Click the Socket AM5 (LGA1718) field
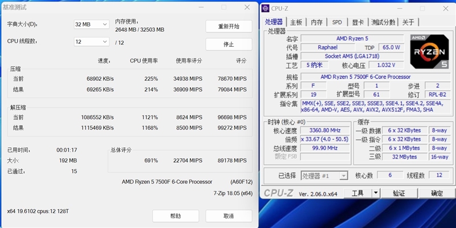This screenshot has height=228, width=456. (352, 56)
